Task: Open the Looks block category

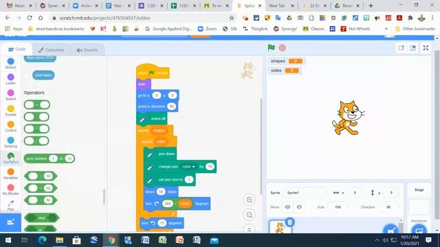Action: click(x=11, y=79)
